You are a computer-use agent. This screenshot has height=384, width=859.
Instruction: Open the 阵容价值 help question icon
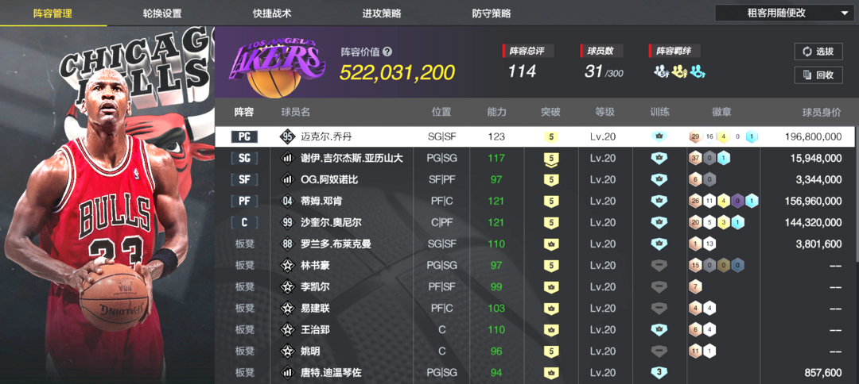(387, 52)
